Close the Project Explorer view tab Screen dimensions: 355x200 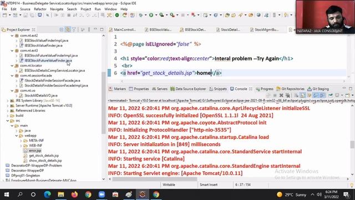click(33, 29)
